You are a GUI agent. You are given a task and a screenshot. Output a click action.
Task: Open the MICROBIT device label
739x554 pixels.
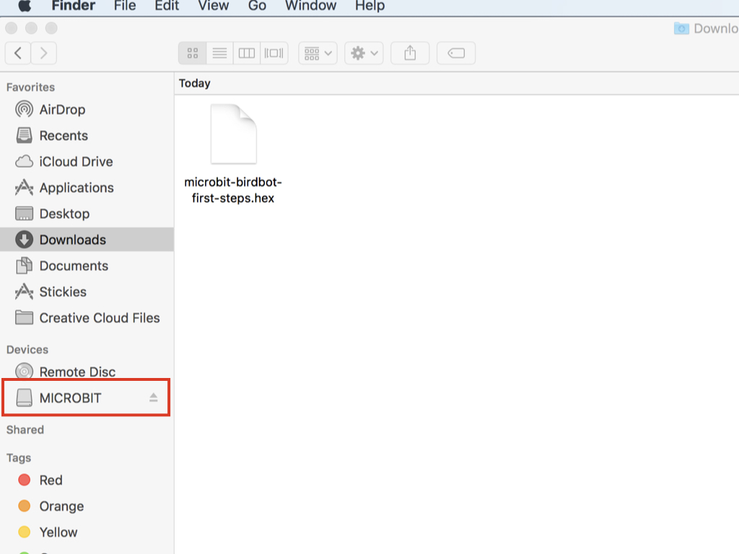[70, 397]
